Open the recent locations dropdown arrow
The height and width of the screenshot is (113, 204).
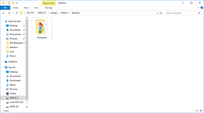click(13, 13)
